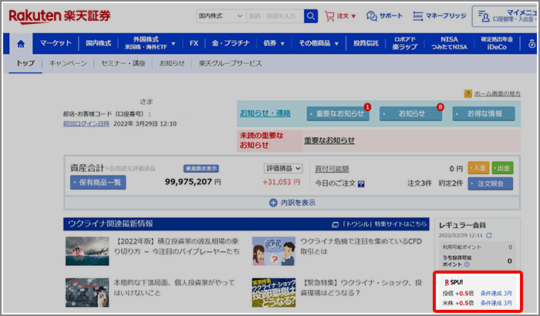Open the ウクライナ・ショック banner thumbnail
The height and width of the screenshot is (316, 540).
pos(273,293)
